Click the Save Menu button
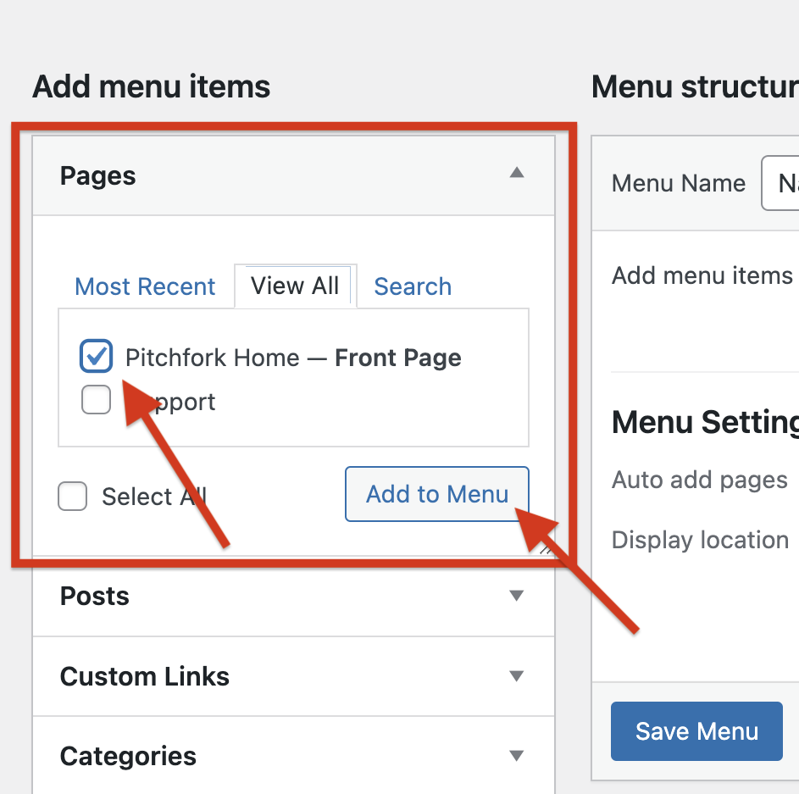The image size is (799, 794). tap(696, 730)
